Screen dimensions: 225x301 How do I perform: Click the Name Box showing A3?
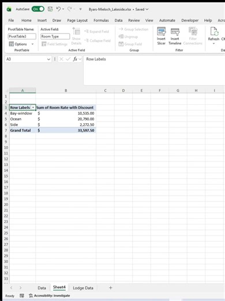click(26, 59)
